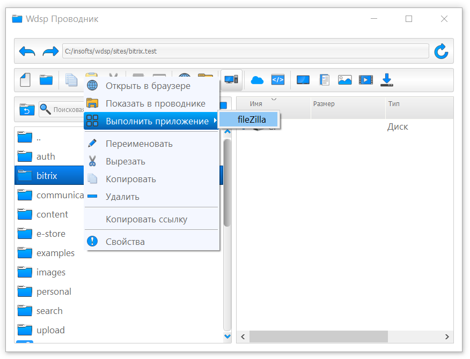Click the document viewer toolbar icon
This screenshot has width=470, height=359.
coord(324,80)
